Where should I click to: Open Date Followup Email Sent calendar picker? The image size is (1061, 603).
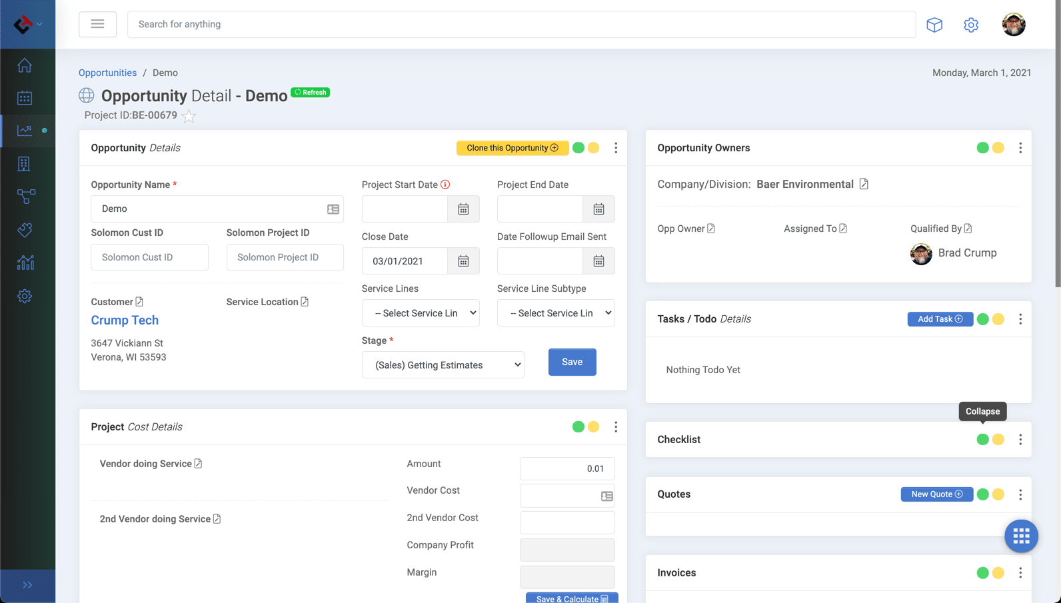coord(598,261)
